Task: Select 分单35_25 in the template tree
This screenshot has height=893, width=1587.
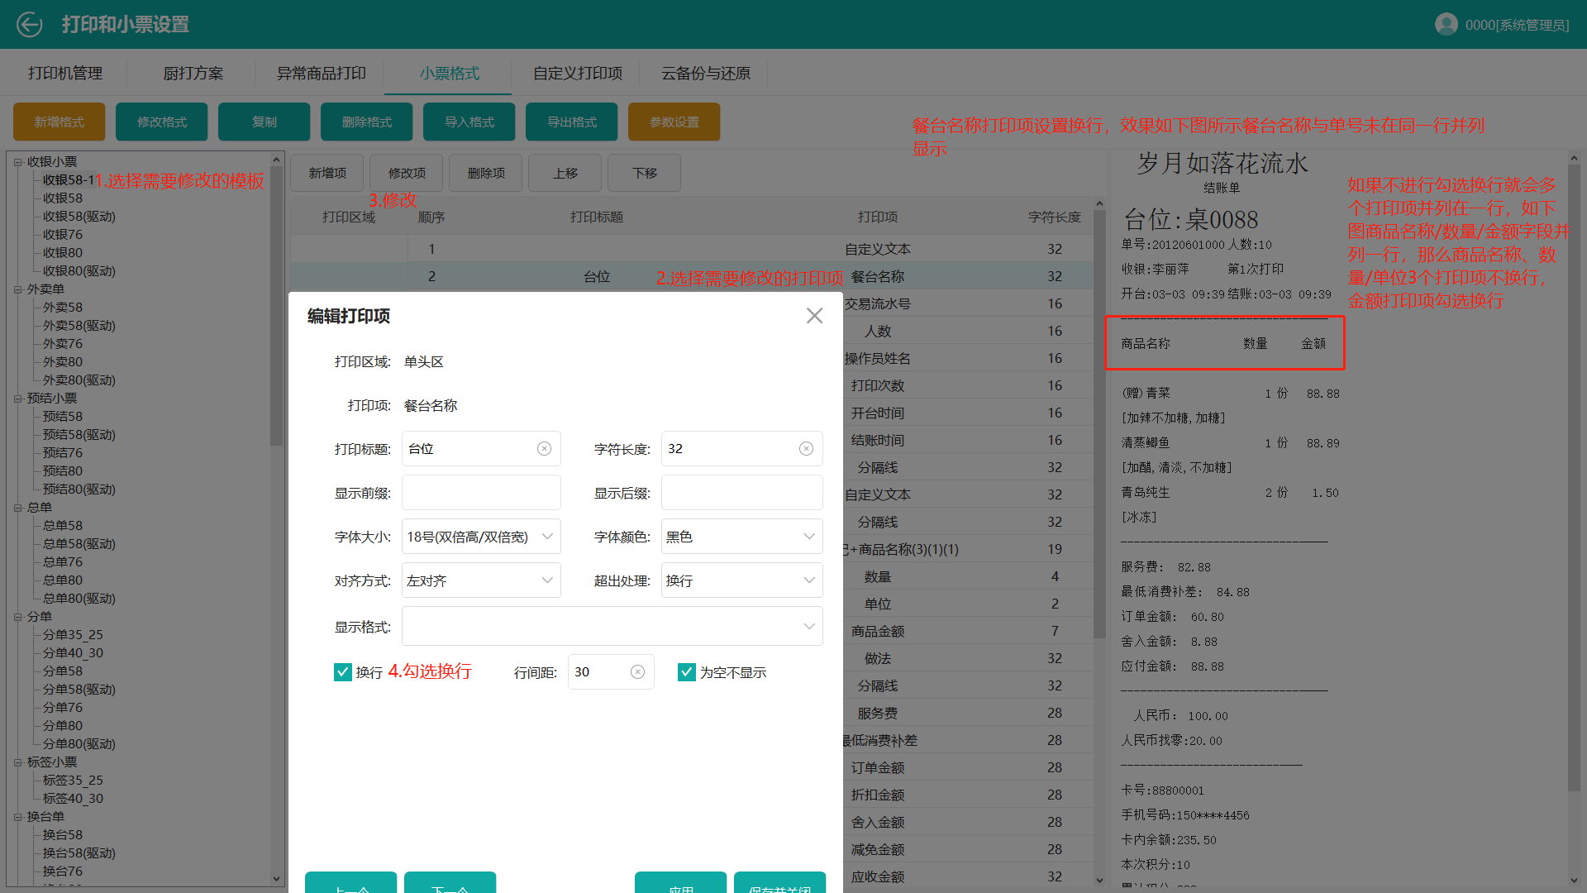Action: [x=73, y=635]
